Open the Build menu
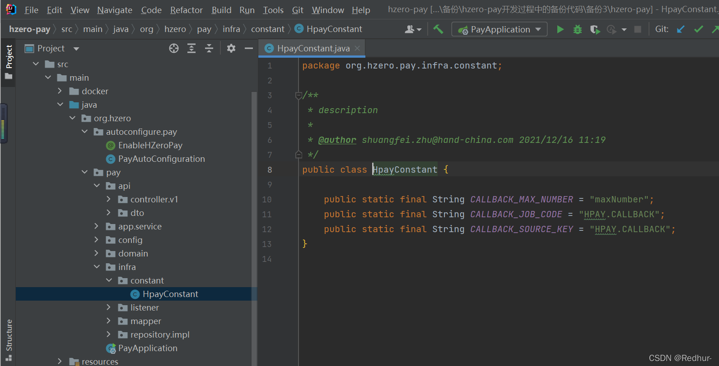This screenshot has width=719, height=366. (x=221, y=10)
